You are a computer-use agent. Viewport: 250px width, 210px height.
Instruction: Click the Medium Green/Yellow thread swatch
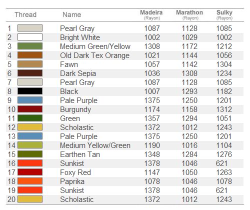pos(30,46)
